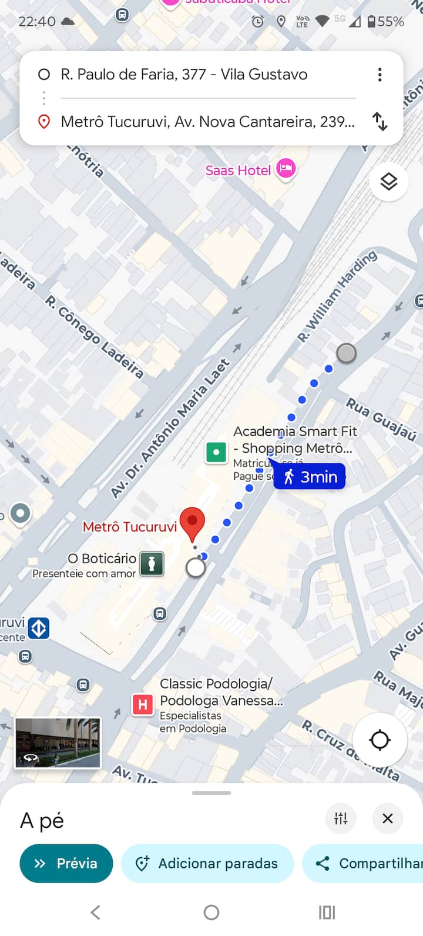Screen dimensions: 423x936
Task: Tap Academia Smart Fit green marker
Action: pyautogui.click(x=216, y=452)
